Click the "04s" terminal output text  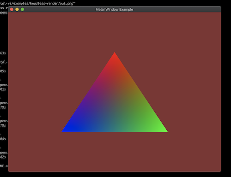[x=3, y=139]
